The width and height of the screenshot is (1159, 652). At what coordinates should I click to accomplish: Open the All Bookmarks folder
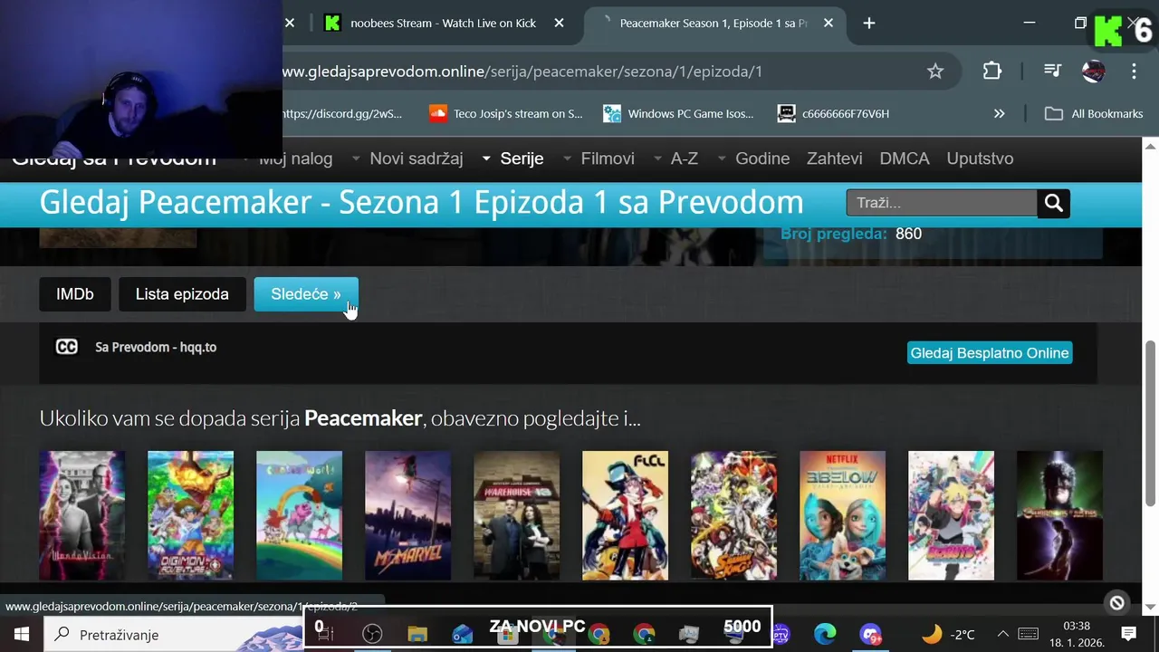point(1094,113)
